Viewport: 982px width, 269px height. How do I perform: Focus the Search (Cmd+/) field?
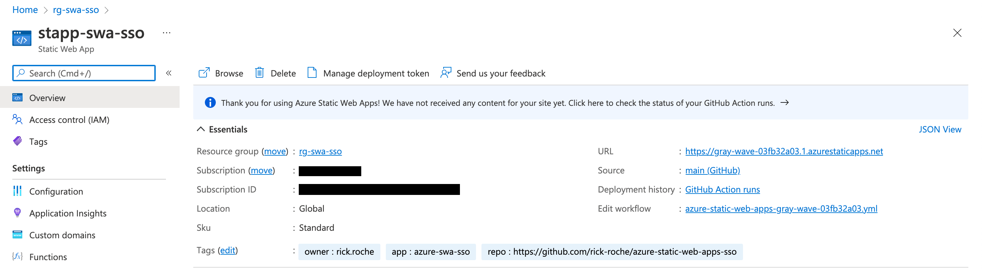[84, 73]
